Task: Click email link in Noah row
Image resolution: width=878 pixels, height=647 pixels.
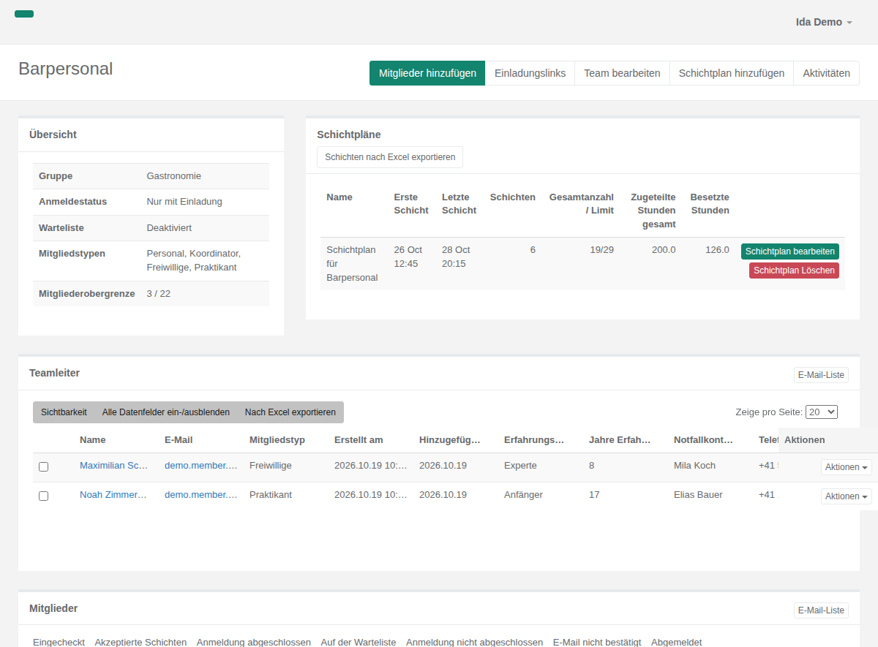Action: click(x=201, y=495)
